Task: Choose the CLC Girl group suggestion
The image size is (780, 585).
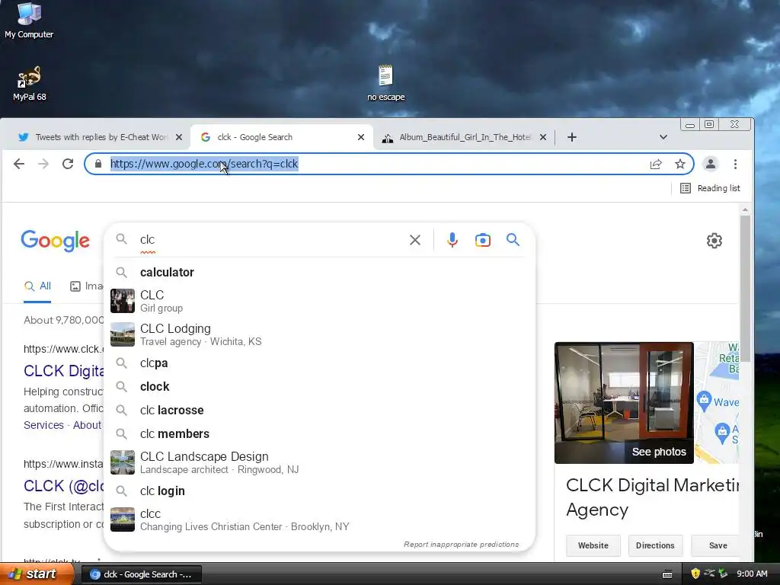Action: 319,301
